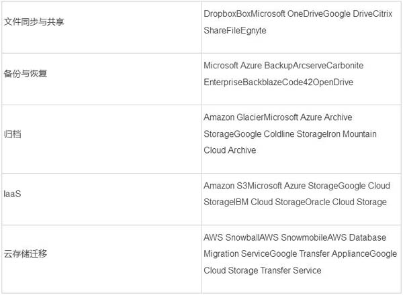The image size is (403, 295).
Task: Click the 备份与恢复 row label
Action: [x=27, y=74]
